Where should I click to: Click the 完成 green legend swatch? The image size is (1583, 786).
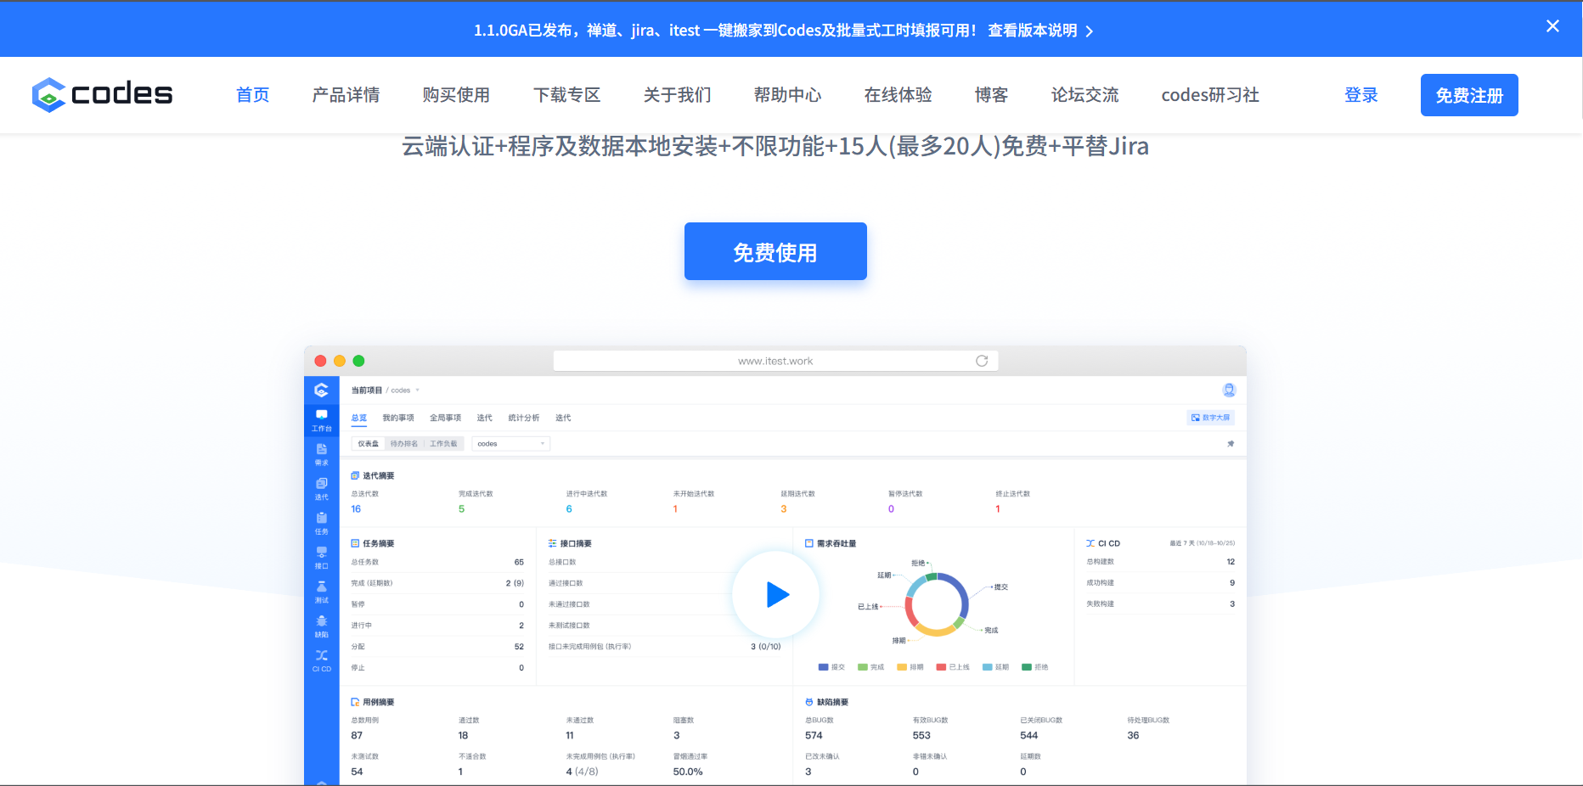tap(863, 667)
